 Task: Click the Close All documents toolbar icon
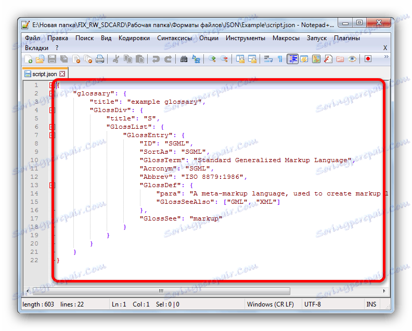[x=88, y=59]
